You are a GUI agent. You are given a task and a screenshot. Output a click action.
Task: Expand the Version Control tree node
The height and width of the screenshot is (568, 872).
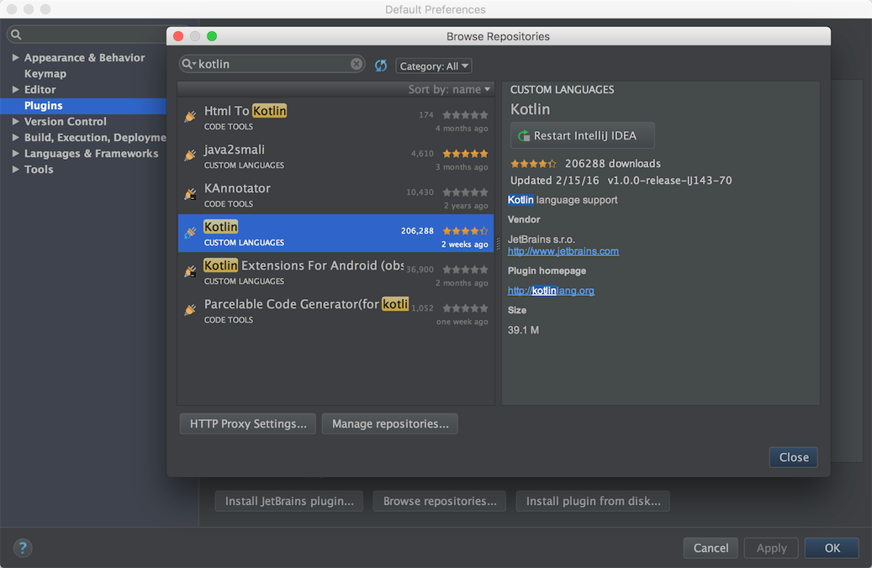(16, 121)
